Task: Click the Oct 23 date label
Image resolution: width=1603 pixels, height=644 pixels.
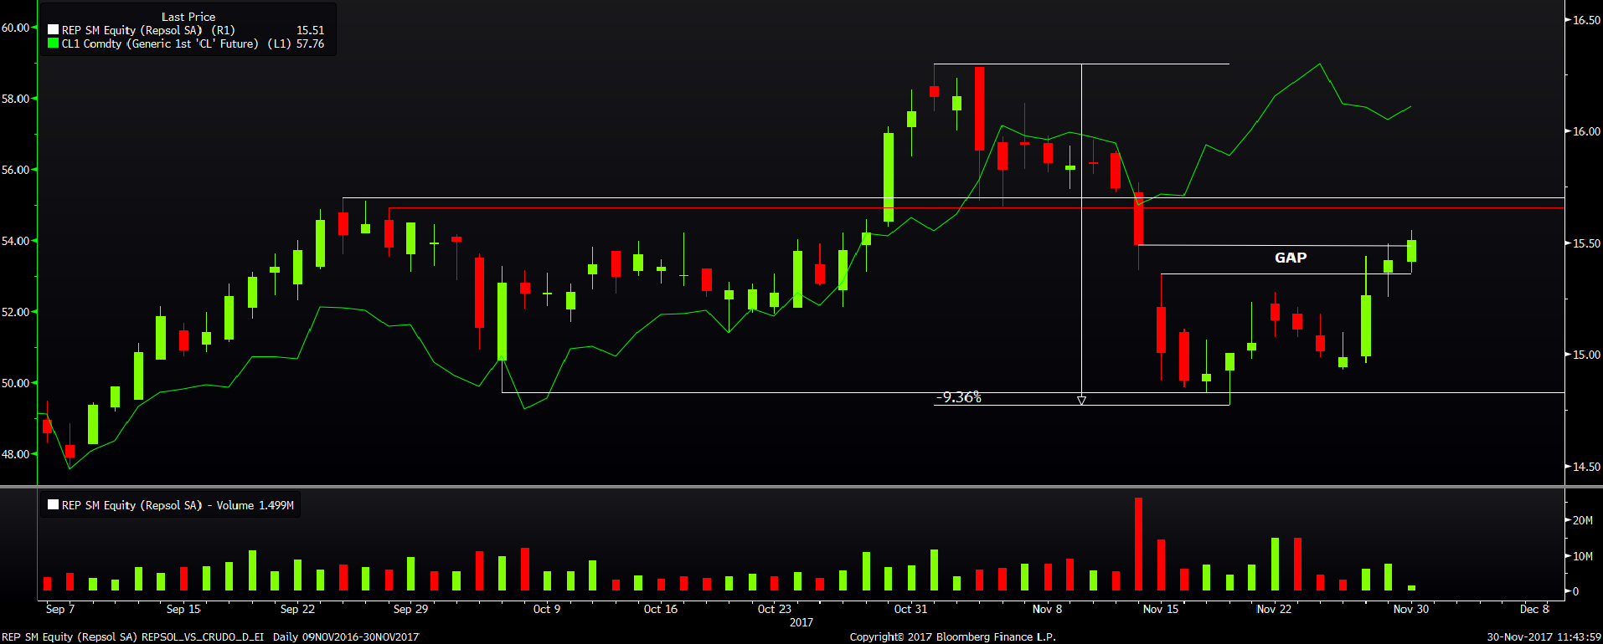Action: pos(775,609)
